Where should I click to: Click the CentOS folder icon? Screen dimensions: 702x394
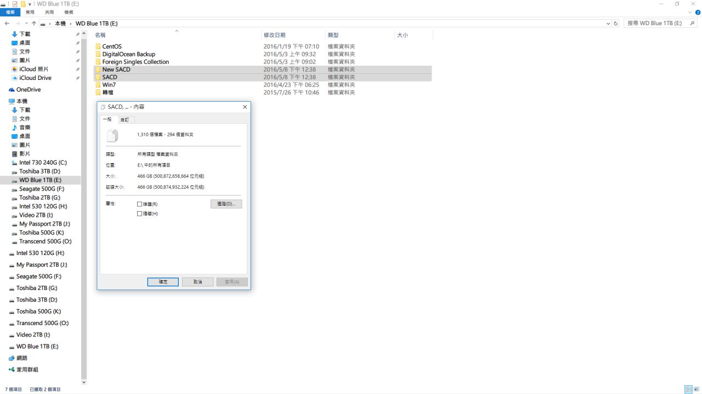click(98, 47)
